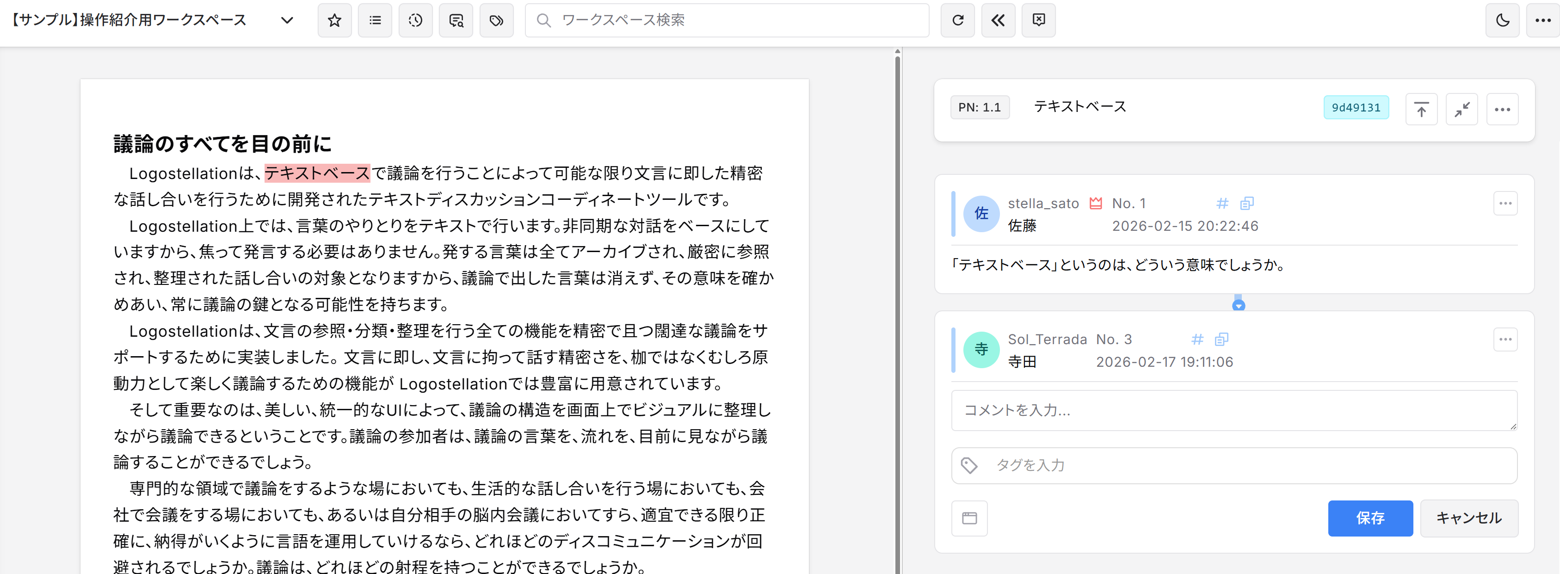
Task: Click the 9d49131 hash chip
Action: point(1356,107)
